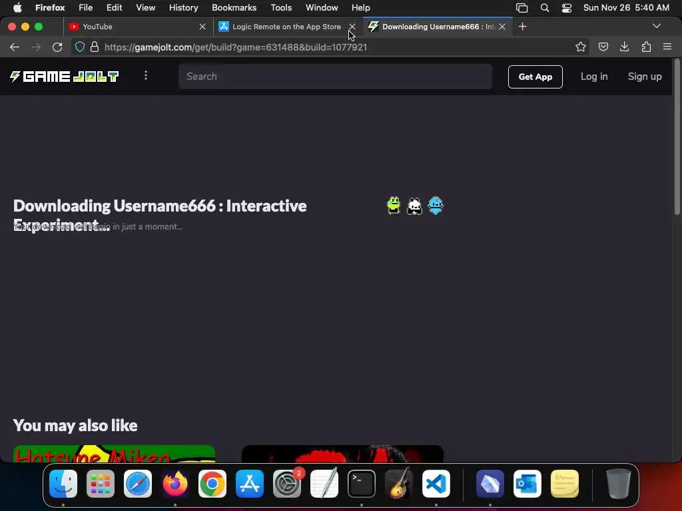The width and height of the screenshot is (682, 511).
Task: Open Spotlight search in menu bar
Action: coord(545,8)
